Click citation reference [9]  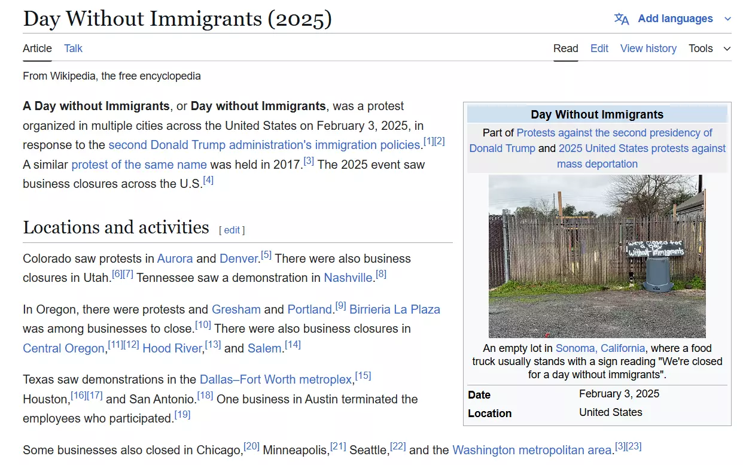[340, 306]
